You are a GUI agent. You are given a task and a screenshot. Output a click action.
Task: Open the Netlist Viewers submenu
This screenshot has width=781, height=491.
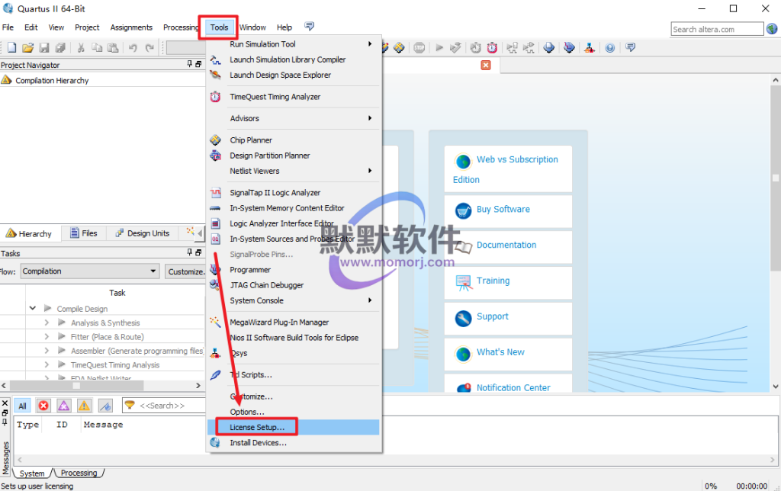pos(294,171)
